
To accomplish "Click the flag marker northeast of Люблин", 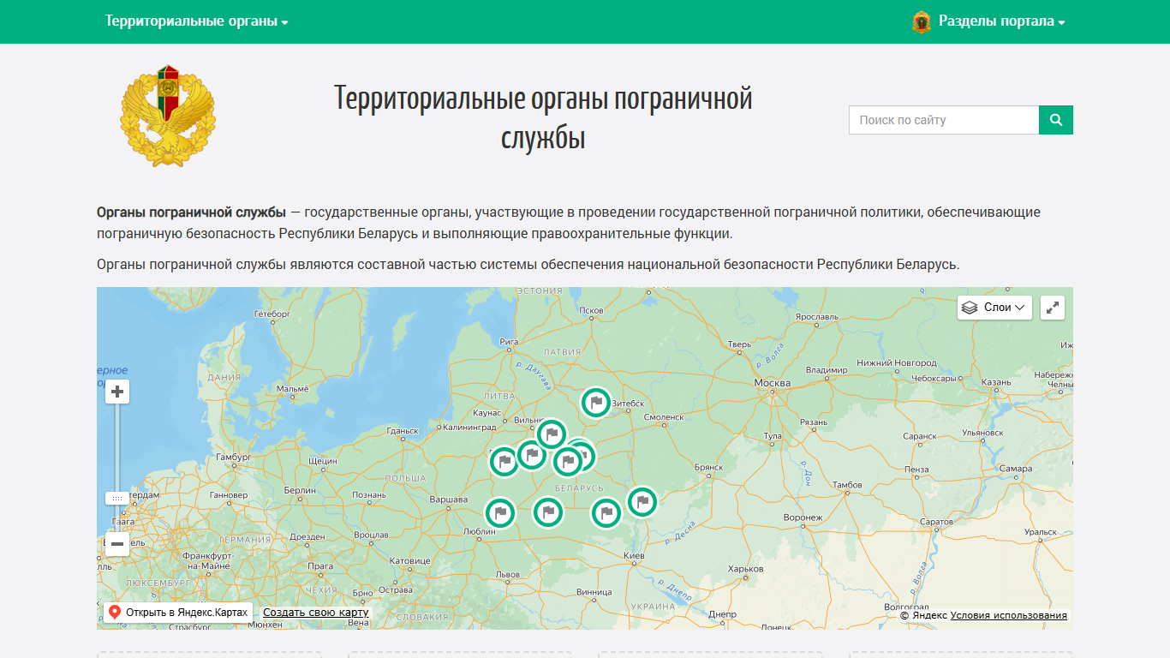I will 501,513.
